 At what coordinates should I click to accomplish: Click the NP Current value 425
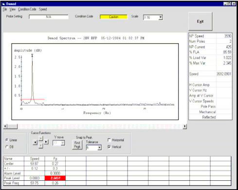[228, 47]
